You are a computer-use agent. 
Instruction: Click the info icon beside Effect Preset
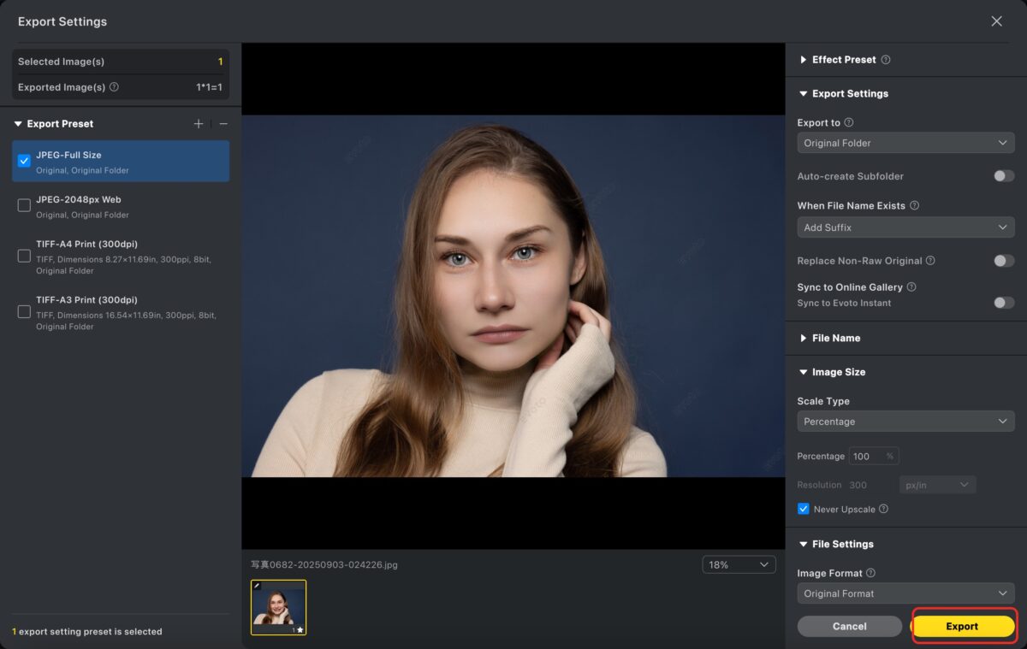(x=886, y=60)
